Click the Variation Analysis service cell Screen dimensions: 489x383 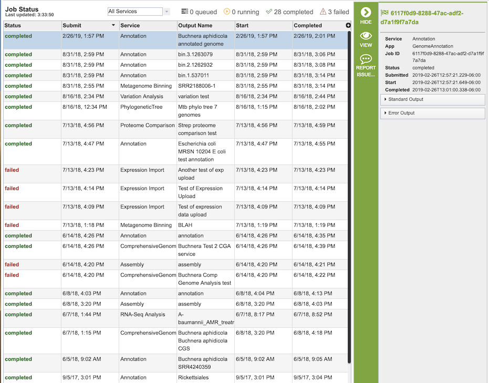[x=148, y=96]
